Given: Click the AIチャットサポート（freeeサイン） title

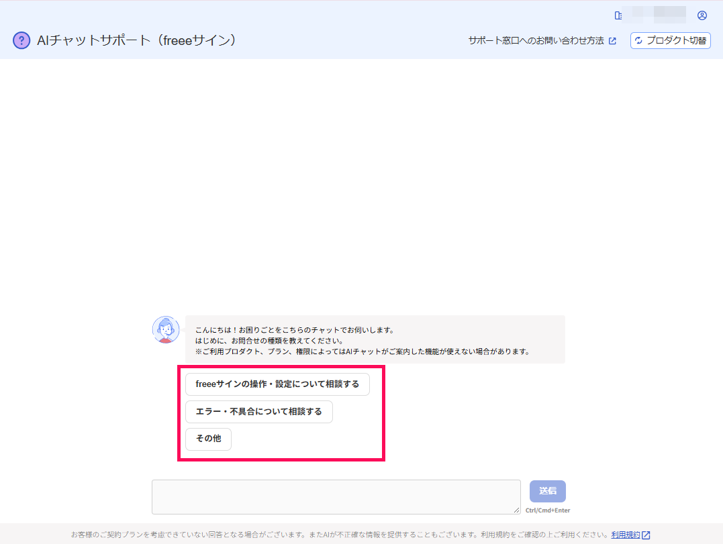Looking at the screenshot, I should [x=136, y=40].
